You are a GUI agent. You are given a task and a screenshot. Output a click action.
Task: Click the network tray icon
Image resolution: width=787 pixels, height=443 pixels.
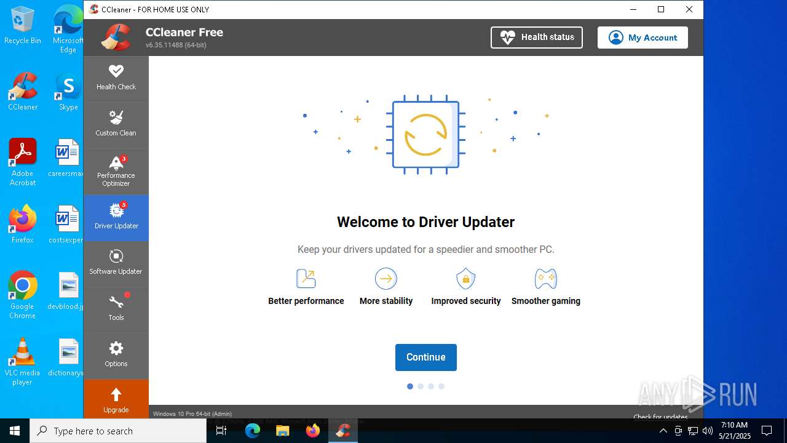point(693,431)
